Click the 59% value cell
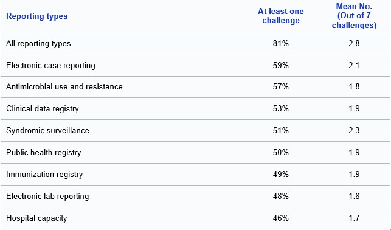 click(x=280, y=65)
